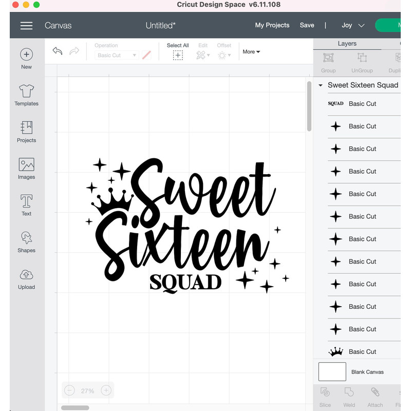The height and width of the screenshot is (411, 411).
Task: Open the Shapes panel
Action: 26,242
